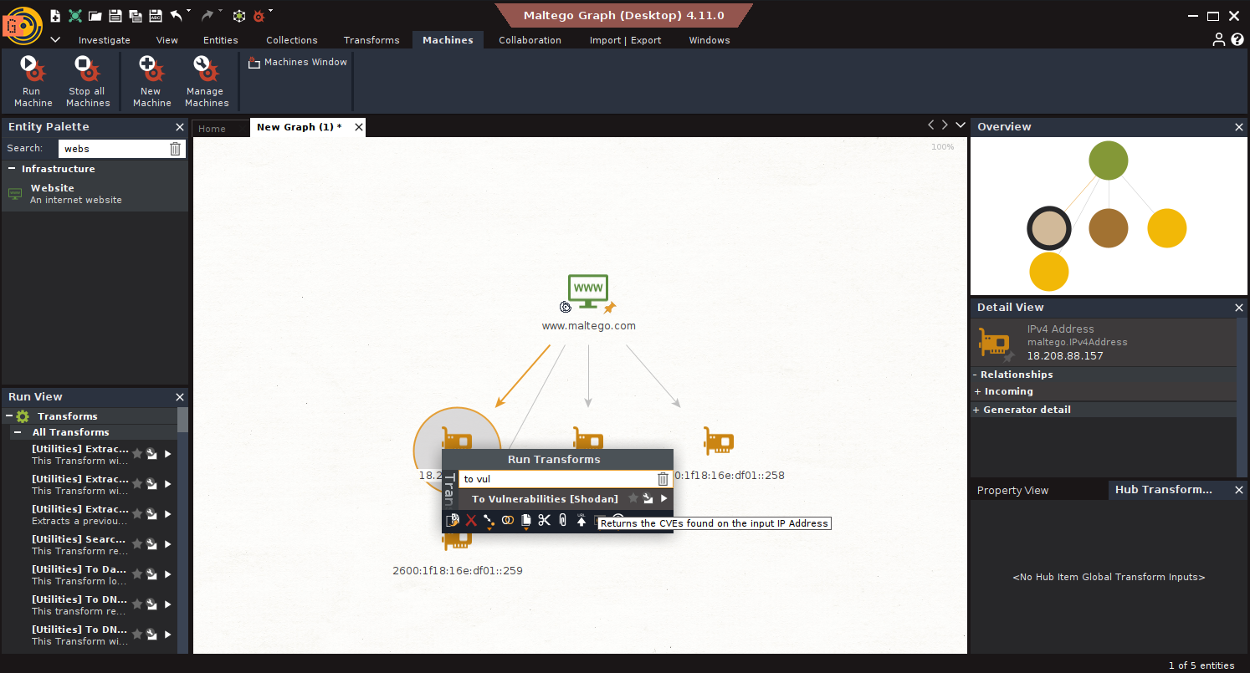Switch to the Home graph tab
Viewport: 1250px width, 673px height.
[212, 128]
